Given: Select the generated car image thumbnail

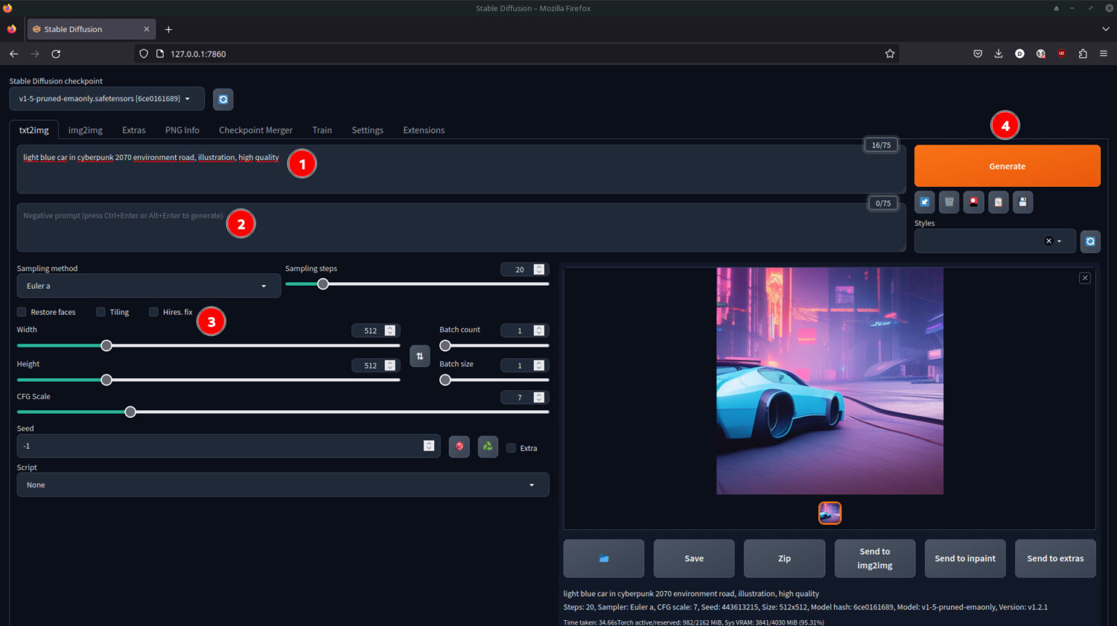Looking at the screenshot, I should (830, 513).
